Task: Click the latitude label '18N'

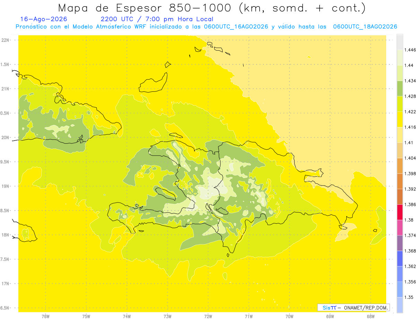Action: click(x=6, y=235)
